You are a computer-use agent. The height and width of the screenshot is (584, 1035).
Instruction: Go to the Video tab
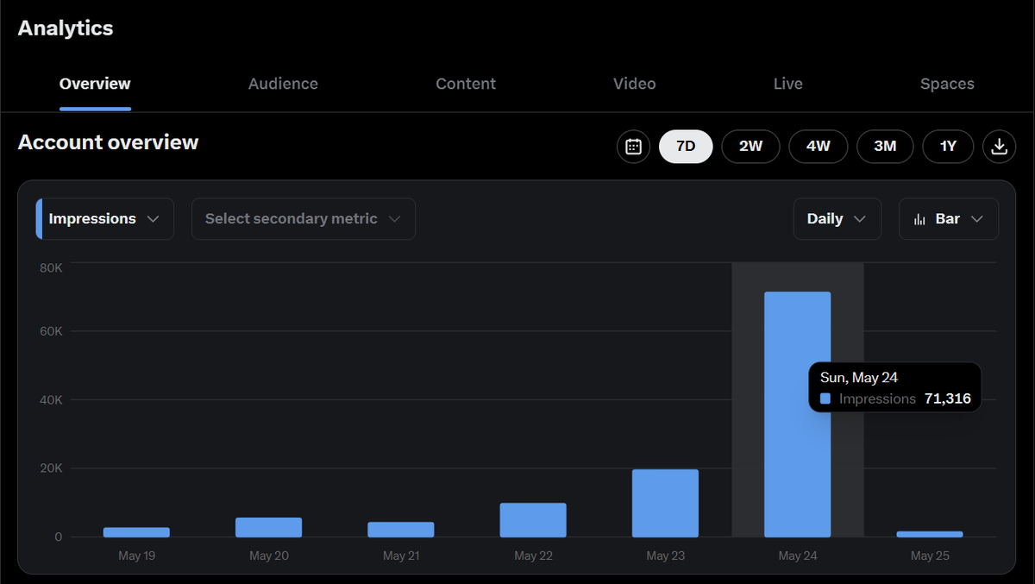click(x=635, y=84)
